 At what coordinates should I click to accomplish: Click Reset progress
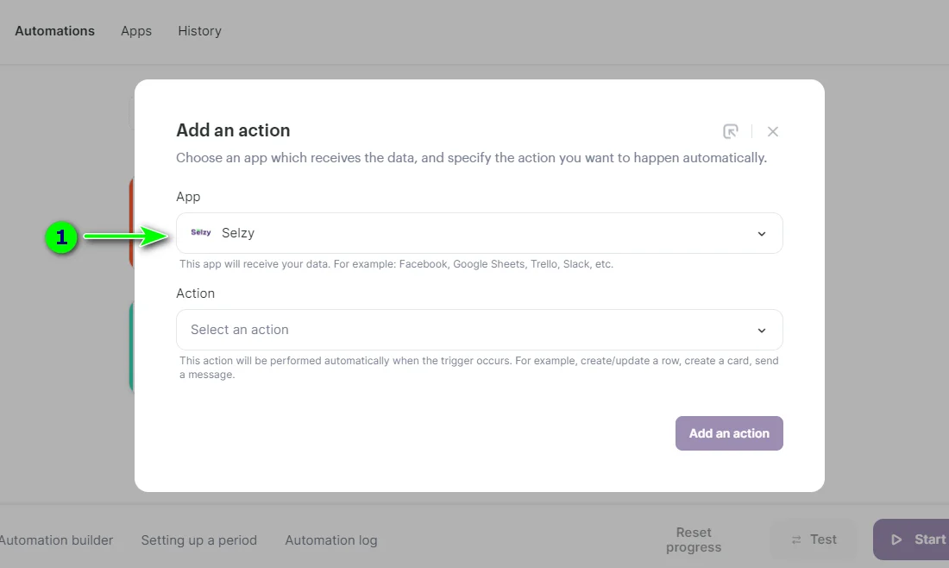[x=694, y=539]
